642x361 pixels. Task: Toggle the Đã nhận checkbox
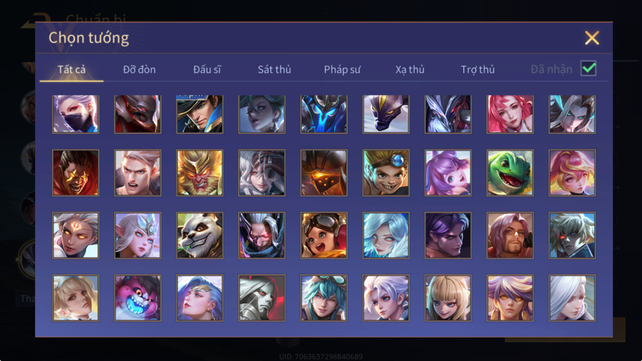[x=588, y=69]
